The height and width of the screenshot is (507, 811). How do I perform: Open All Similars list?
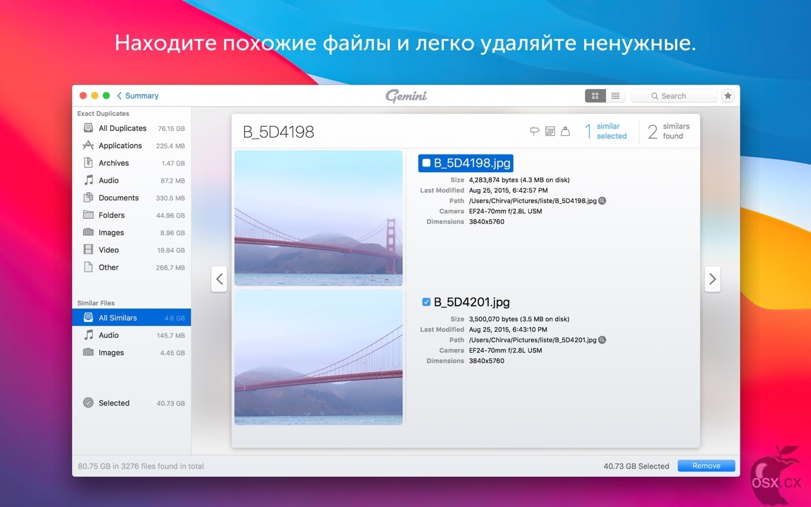click(x=132, y=318)
